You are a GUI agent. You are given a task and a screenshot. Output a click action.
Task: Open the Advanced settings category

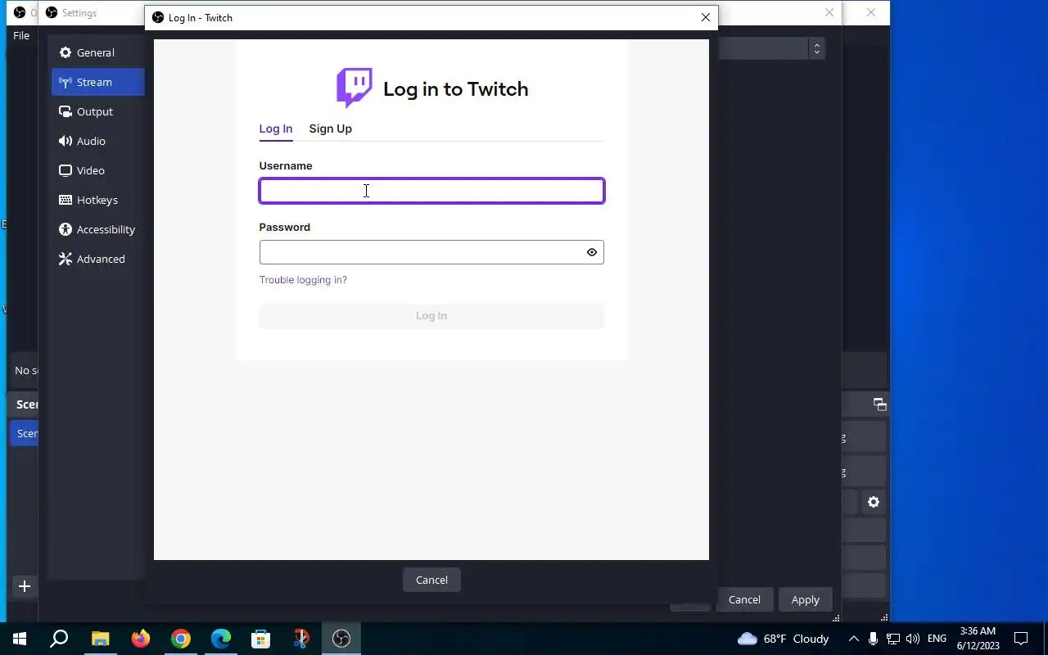pyautogui.click(x=97, y=259)
